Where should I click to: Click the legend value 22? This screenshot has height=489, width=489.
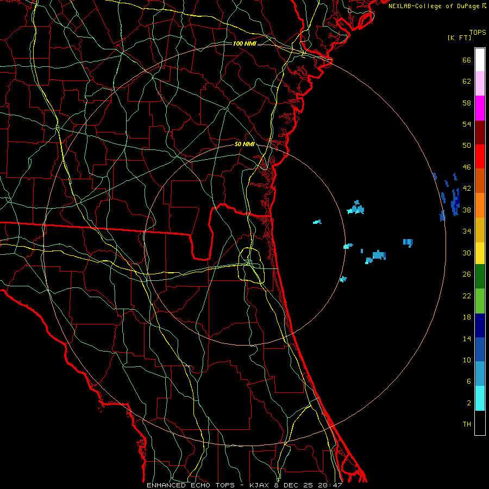pyautogui.click(x=467, y=296)
